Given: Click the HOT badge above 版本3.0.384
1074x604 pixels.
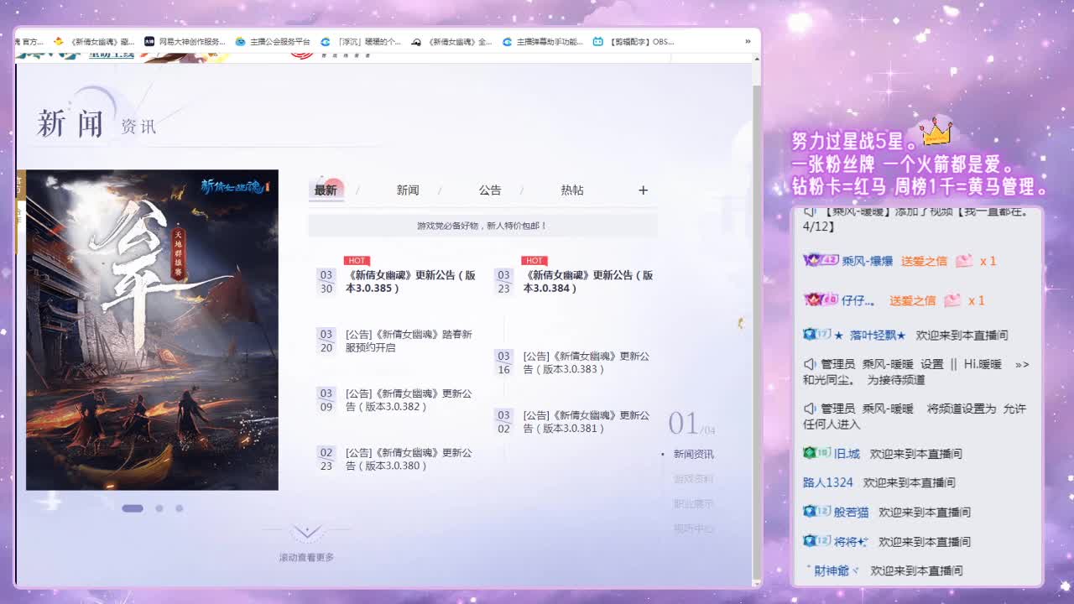Looking at the screenshot, I should click(534, 261).
